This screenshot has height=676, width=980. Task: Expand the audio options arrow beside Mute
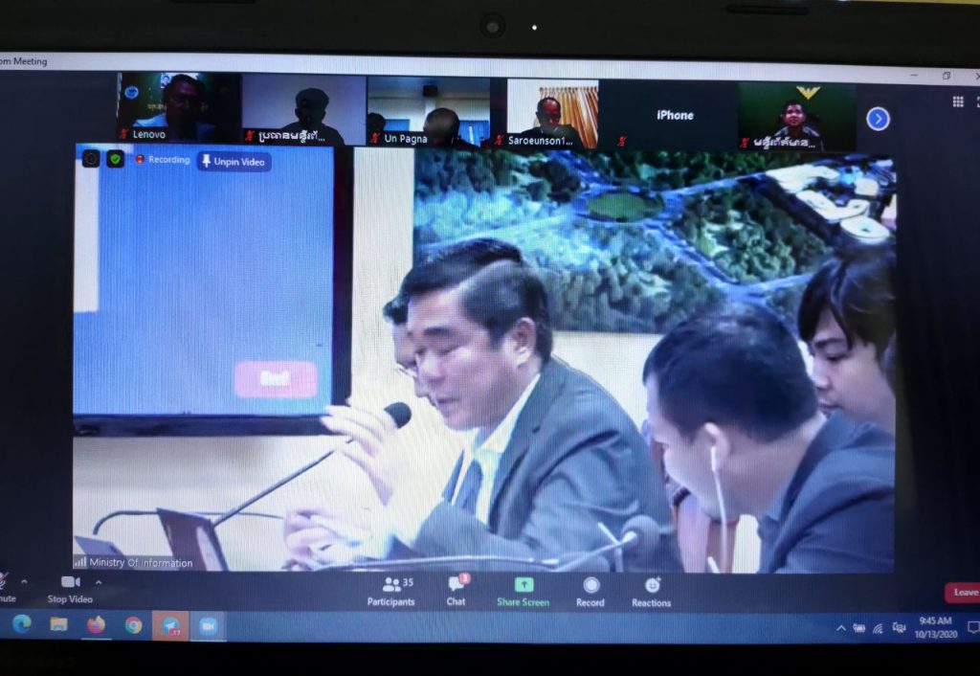[x=24, y=581]
